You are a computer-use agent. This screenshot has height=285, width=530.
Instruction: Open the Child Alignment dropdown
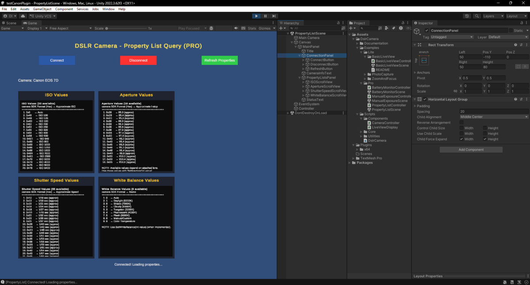(494, 117)
